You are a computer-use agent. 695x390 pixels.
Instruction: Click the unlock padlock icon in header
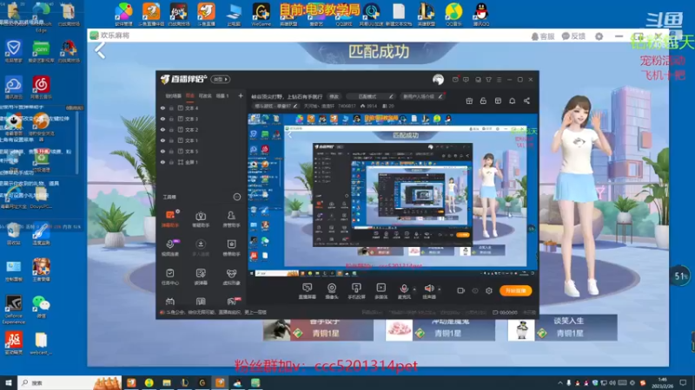pos(483,101)
